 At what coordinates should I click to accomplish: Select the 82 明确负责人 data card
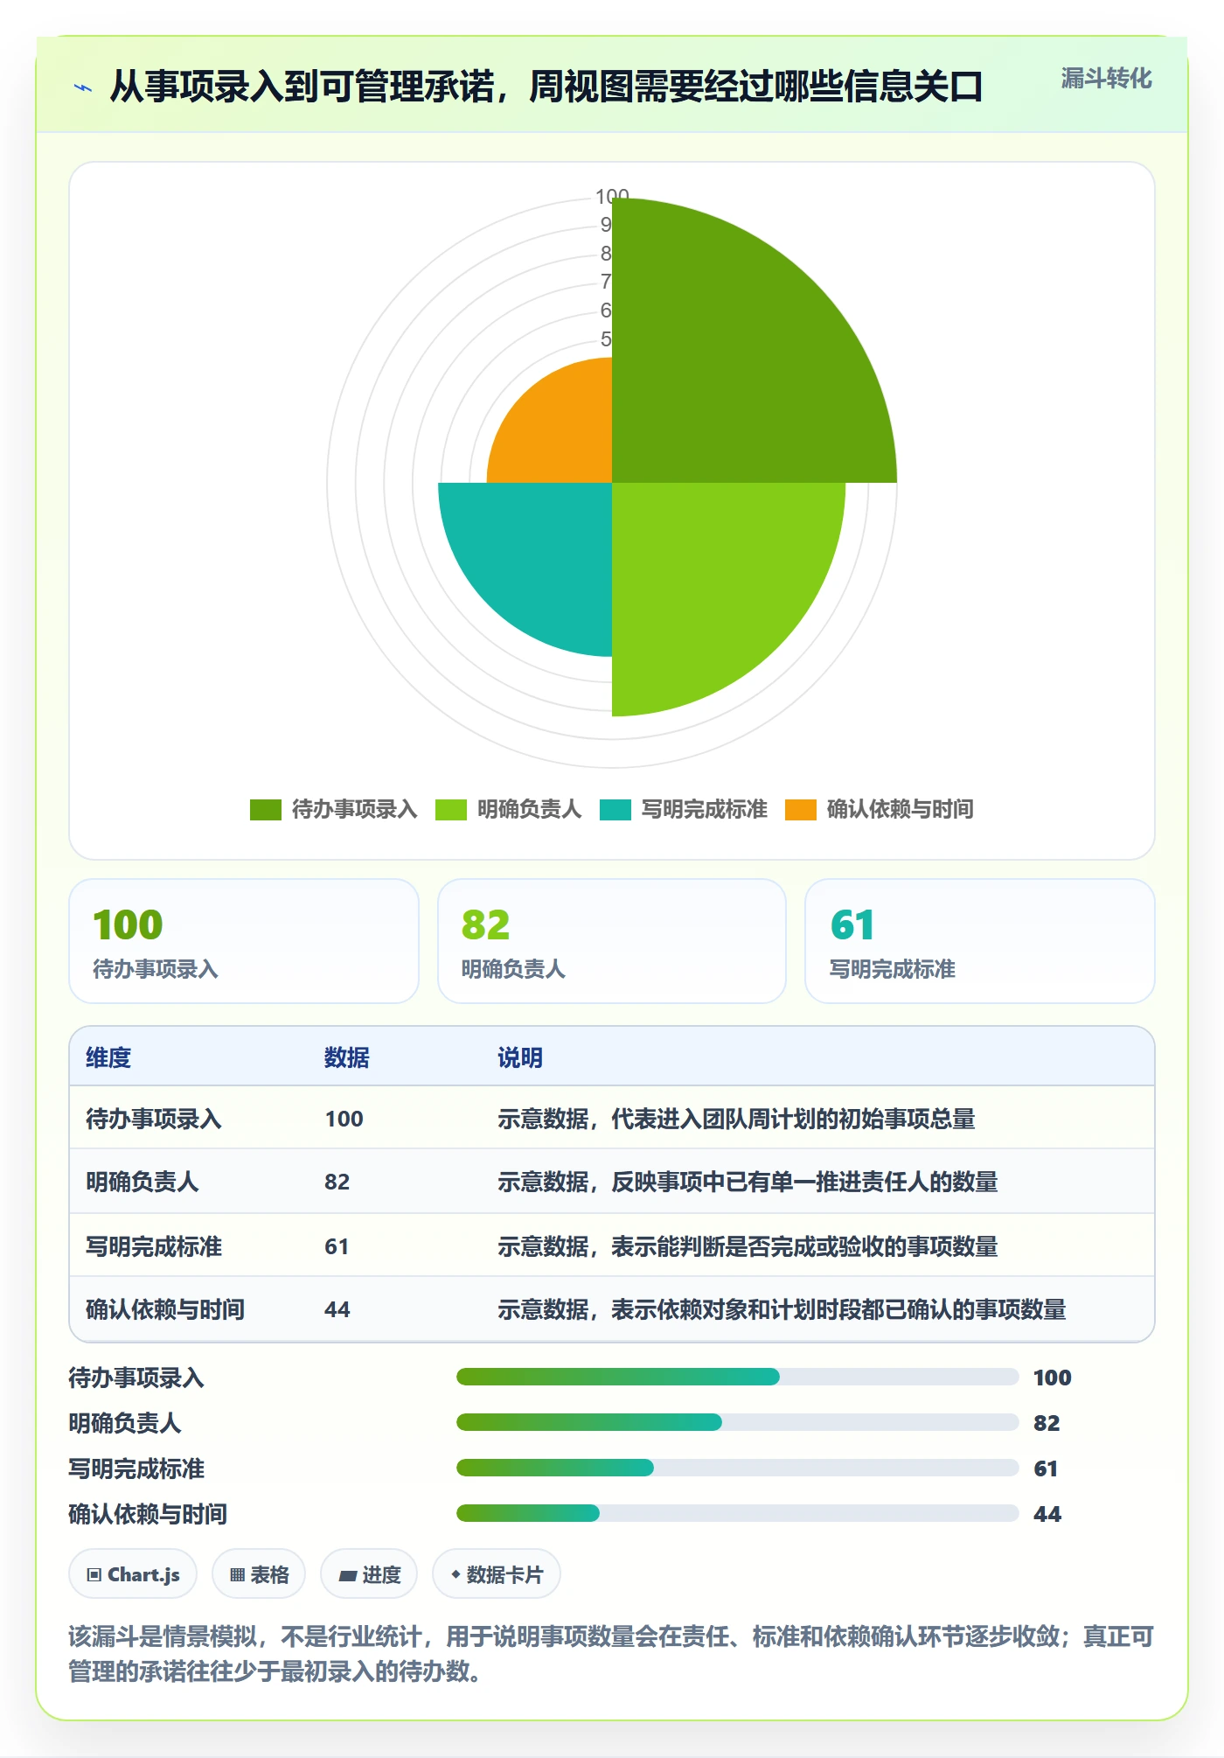[x=612, y=941]
